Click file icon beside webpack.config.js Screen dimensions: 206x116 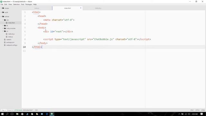[x=5, y=45]
